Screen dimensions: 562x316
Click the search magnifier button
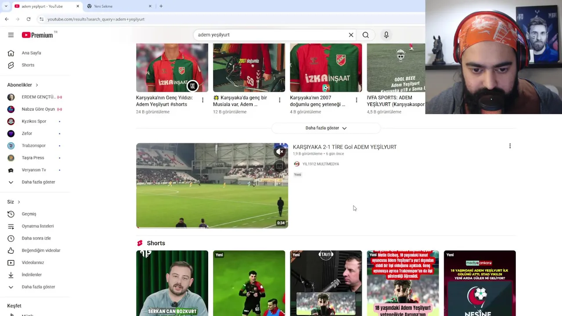point(366,35)
